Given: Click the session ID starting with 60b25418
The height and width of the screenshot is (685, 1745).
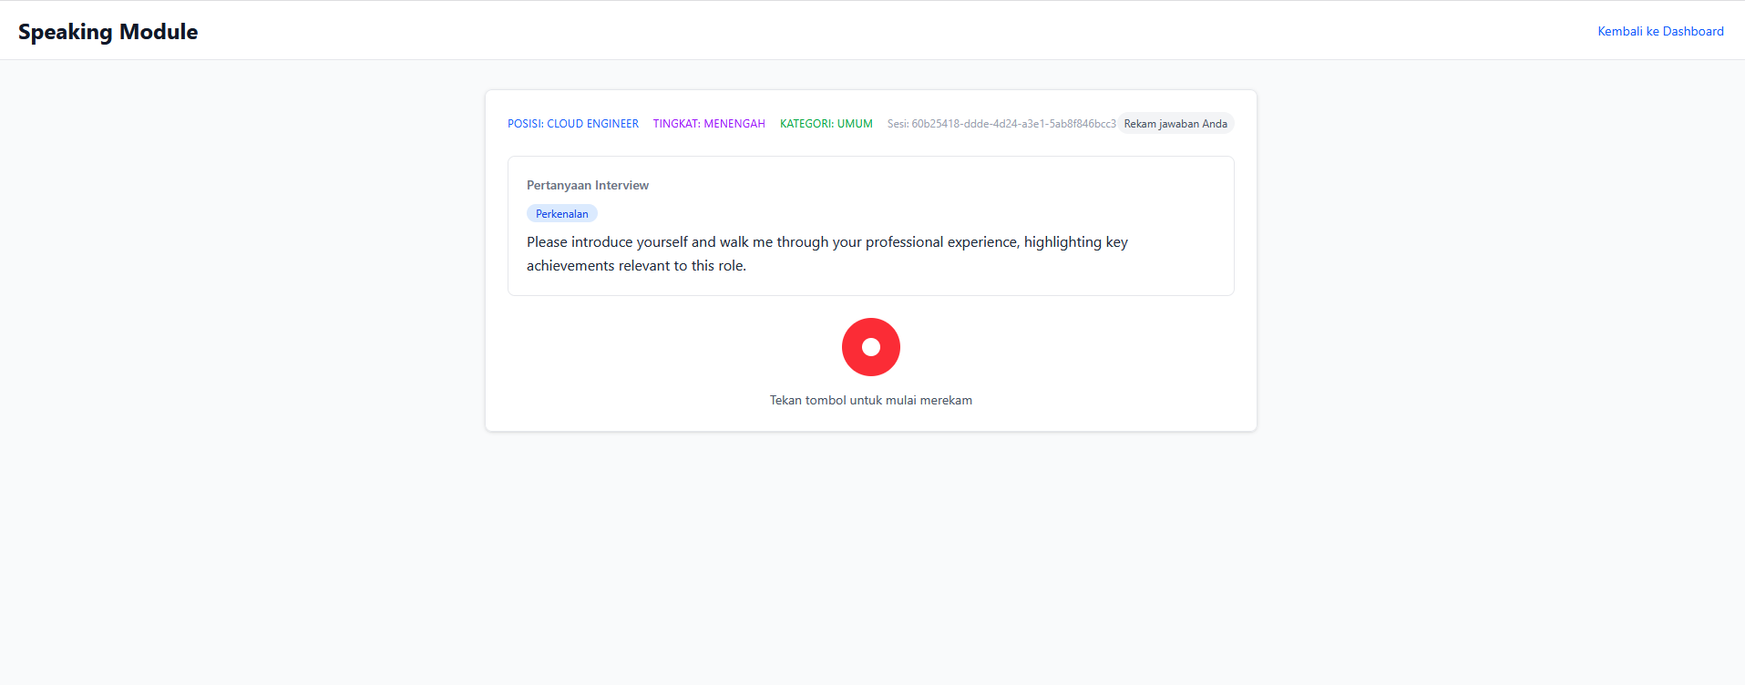Looking at the screenshot, I should click(1013, 124).
